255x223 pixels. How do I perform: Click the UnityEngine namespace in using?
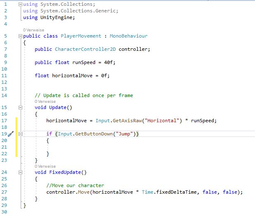pyautogui.click(x=58, y=17)
